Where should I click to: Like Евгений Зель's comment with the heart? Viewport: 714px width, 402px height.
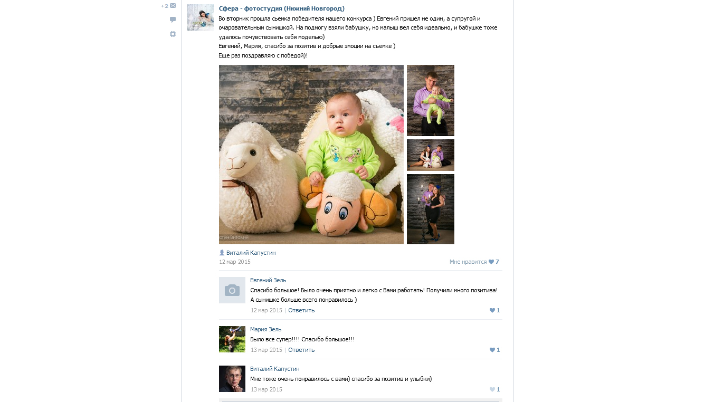(x=492, y=310)
